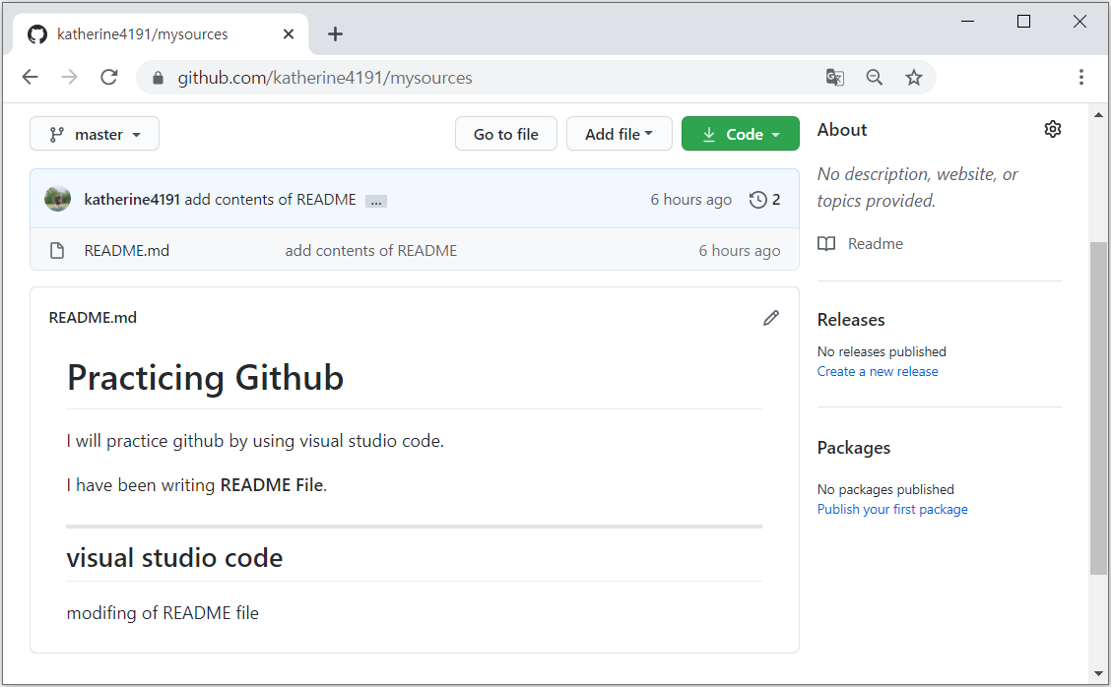Open the master branch dropdown

95,134
